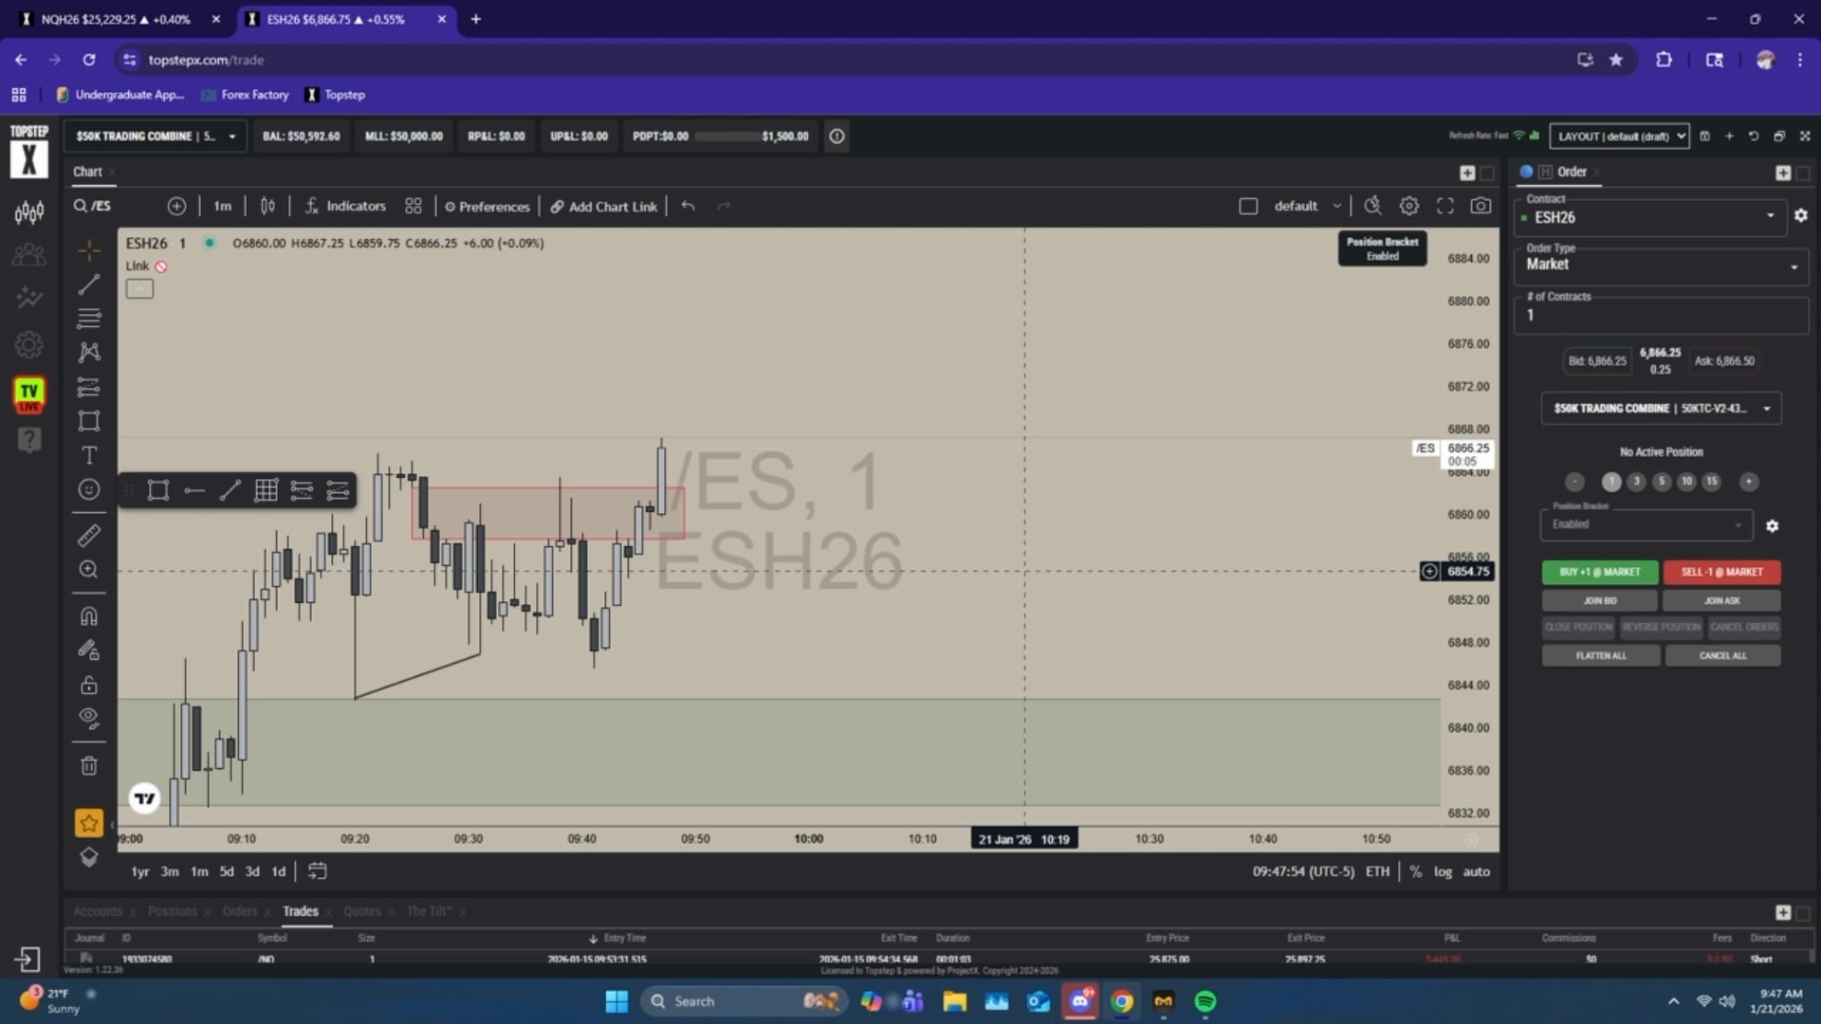
Task: Toggle auto scale on chart
Action: 1476,871
